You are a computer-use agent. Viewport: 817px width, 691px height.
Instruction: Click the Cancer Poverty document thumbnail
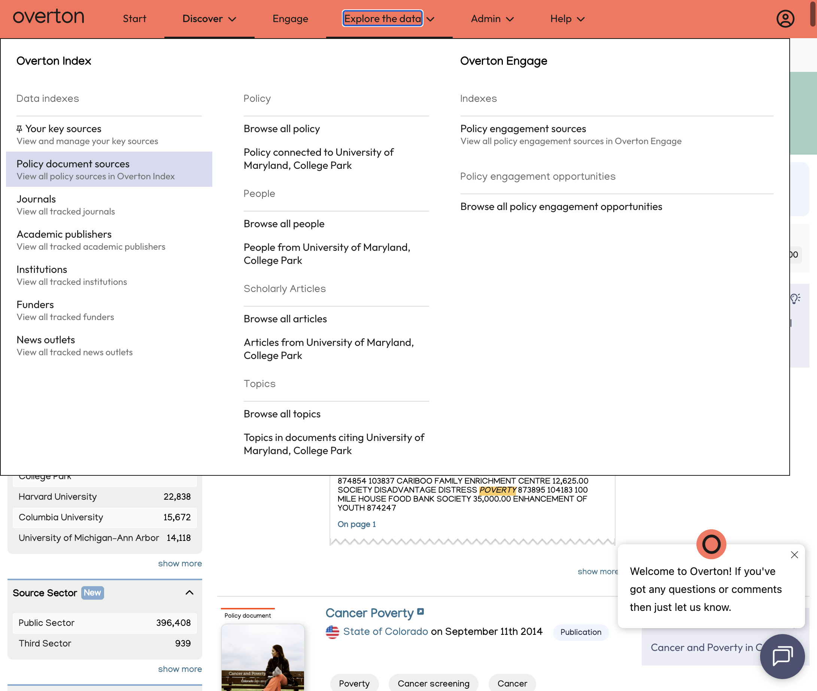(x=262, y=657)
